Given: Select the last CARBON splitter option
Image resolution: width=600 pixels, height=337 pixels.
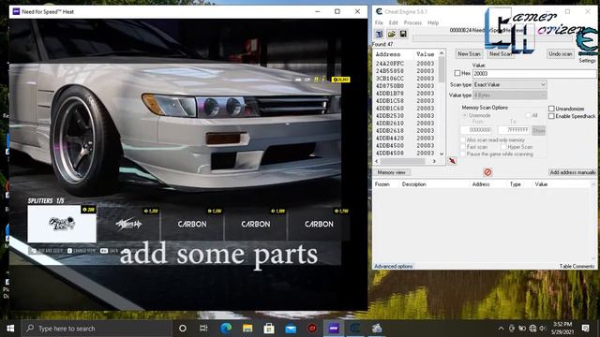Looking at the screenshot, I should [x=319, y=224].
